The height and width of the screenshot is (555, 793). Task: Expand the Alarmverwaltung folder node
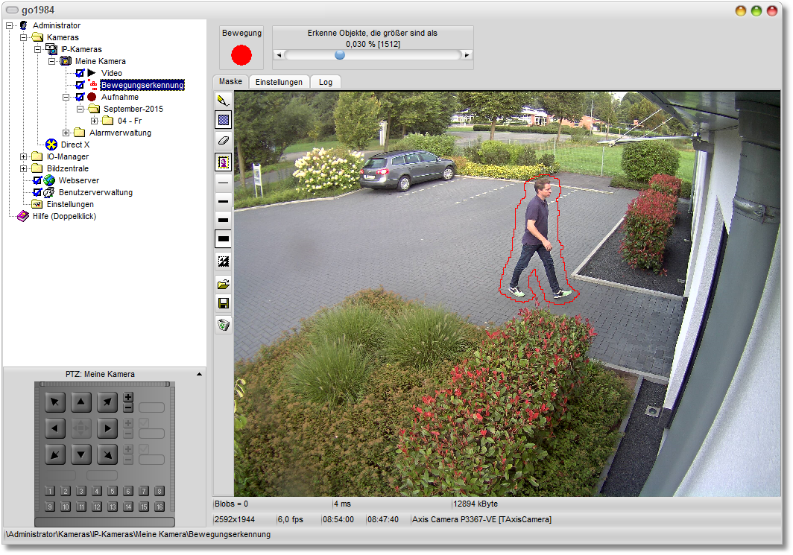[66, 133]
